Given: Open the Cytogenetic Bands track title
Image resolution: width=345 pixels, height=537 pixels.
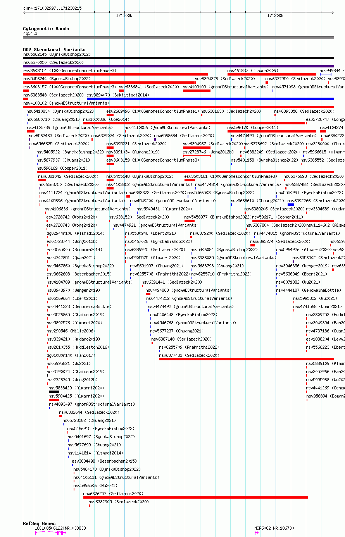Looking at the screenshot, I should [46, 29].
